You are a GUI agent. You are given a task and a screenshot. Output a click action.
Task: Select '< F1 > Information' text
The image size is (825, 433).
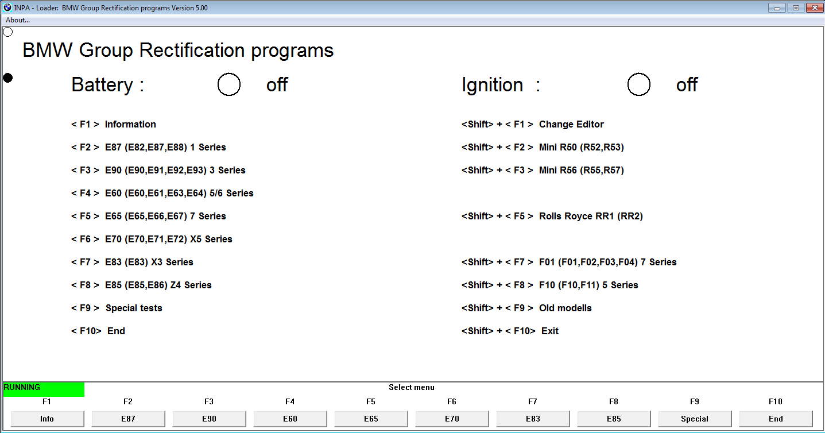pos(114,124)
